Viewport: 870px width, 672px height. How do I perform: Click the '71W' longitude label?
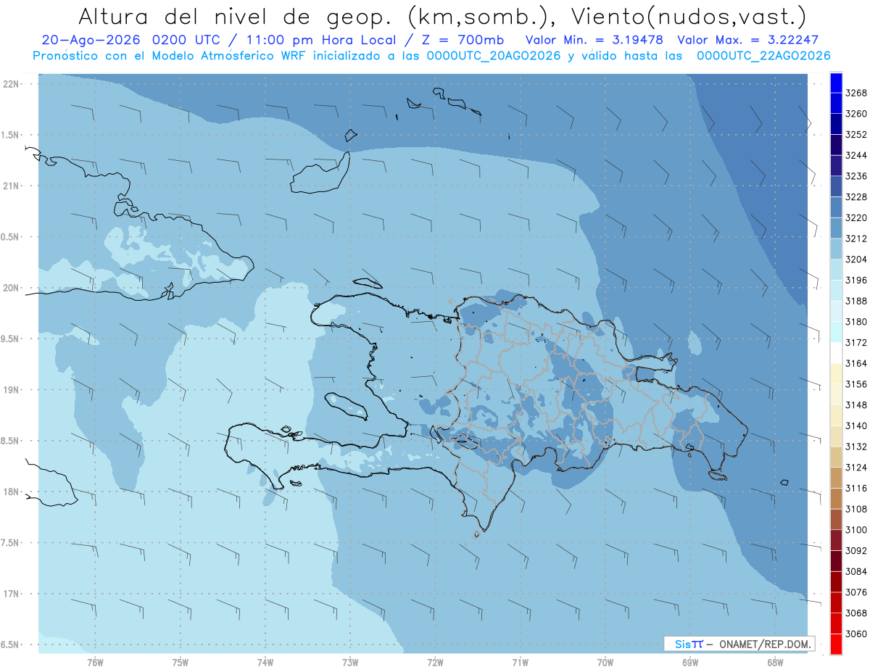tap(520, 662)
